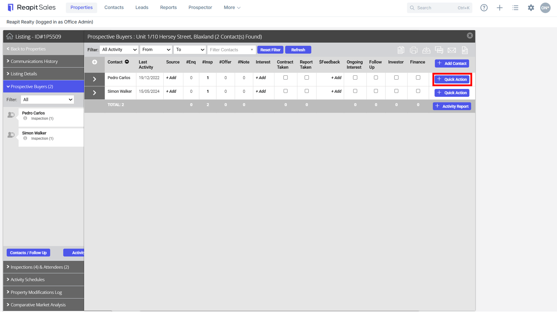Expand the Simon Walker row chevron
The height and width of the screenshot is (313, 557).
pyautogui.click(x=94, y=93)
